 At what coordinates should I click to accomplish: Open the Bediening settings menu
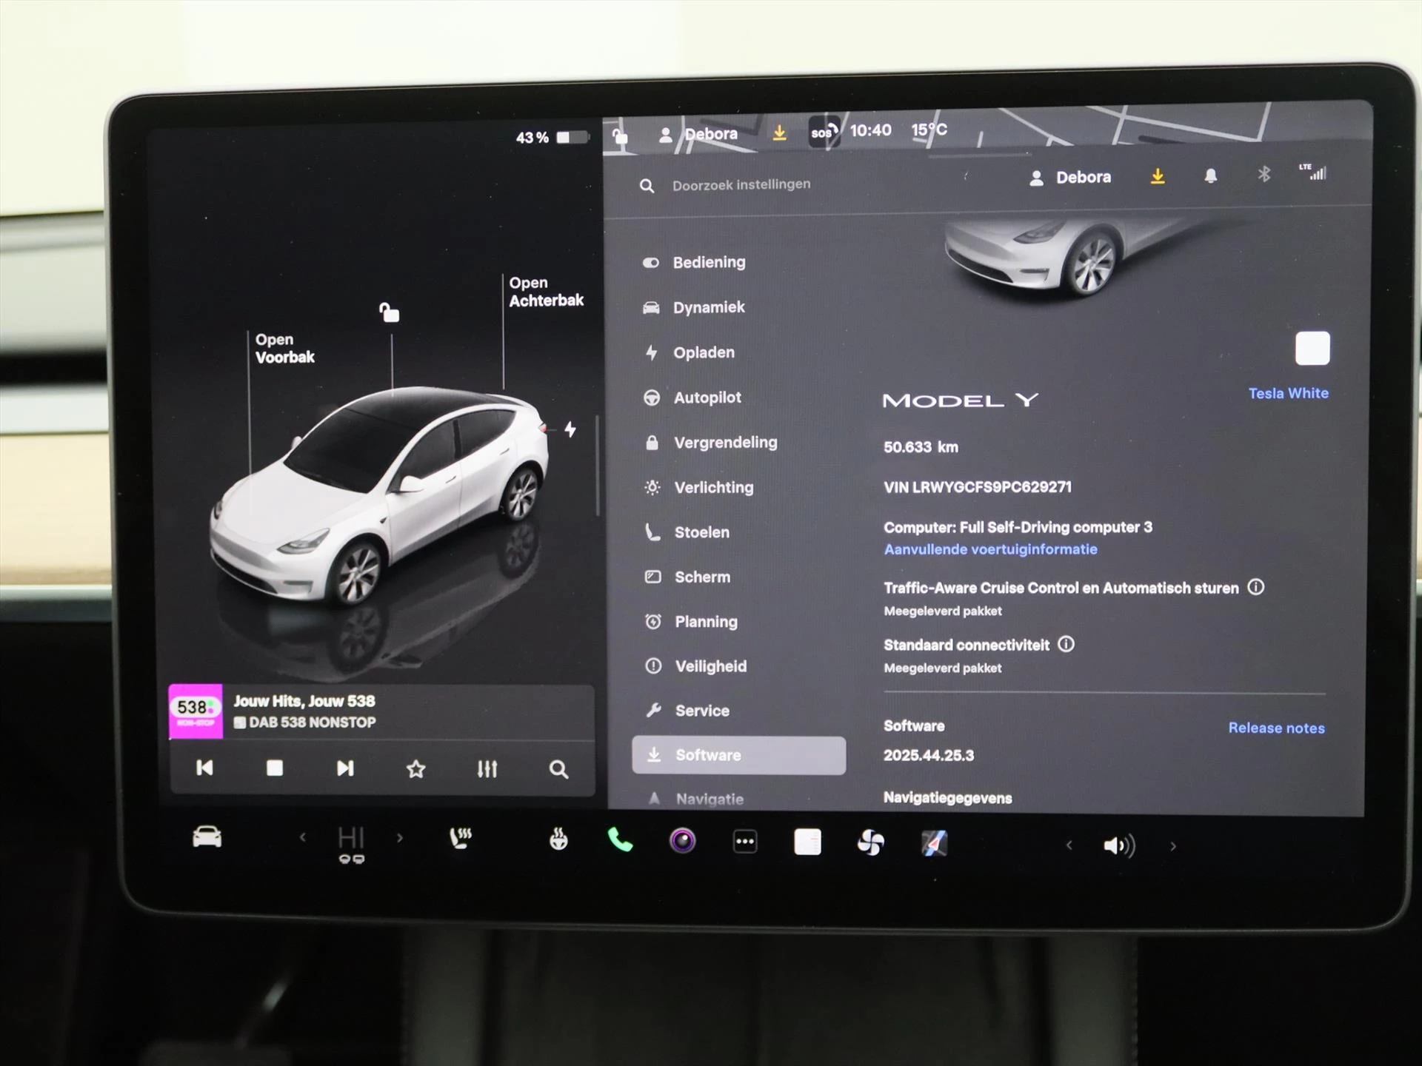pos(694,262)
